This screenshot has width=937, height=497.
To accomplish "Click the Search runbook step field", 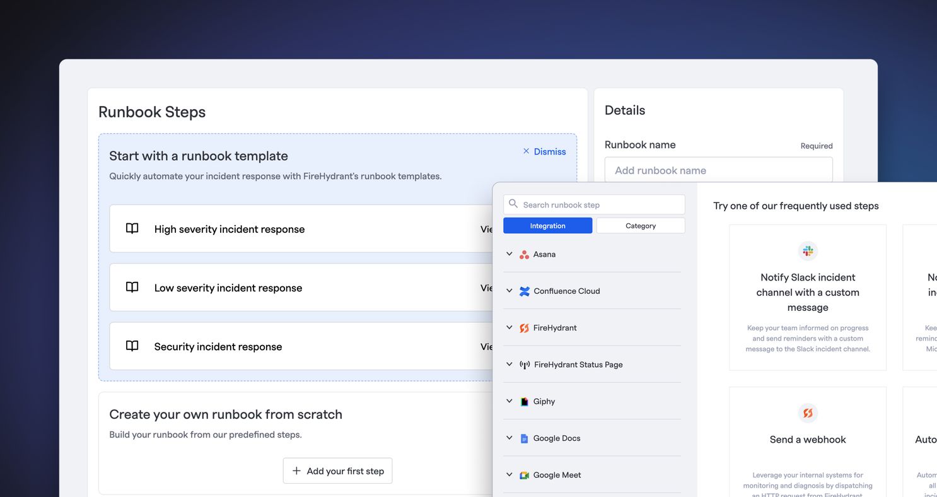I will [594, 204].
